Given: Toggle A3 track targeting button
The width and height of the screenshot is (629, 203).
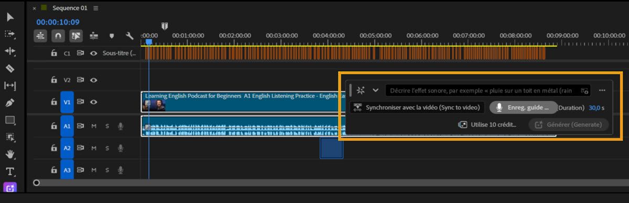Looking at the screenshot, I should 67,170.
